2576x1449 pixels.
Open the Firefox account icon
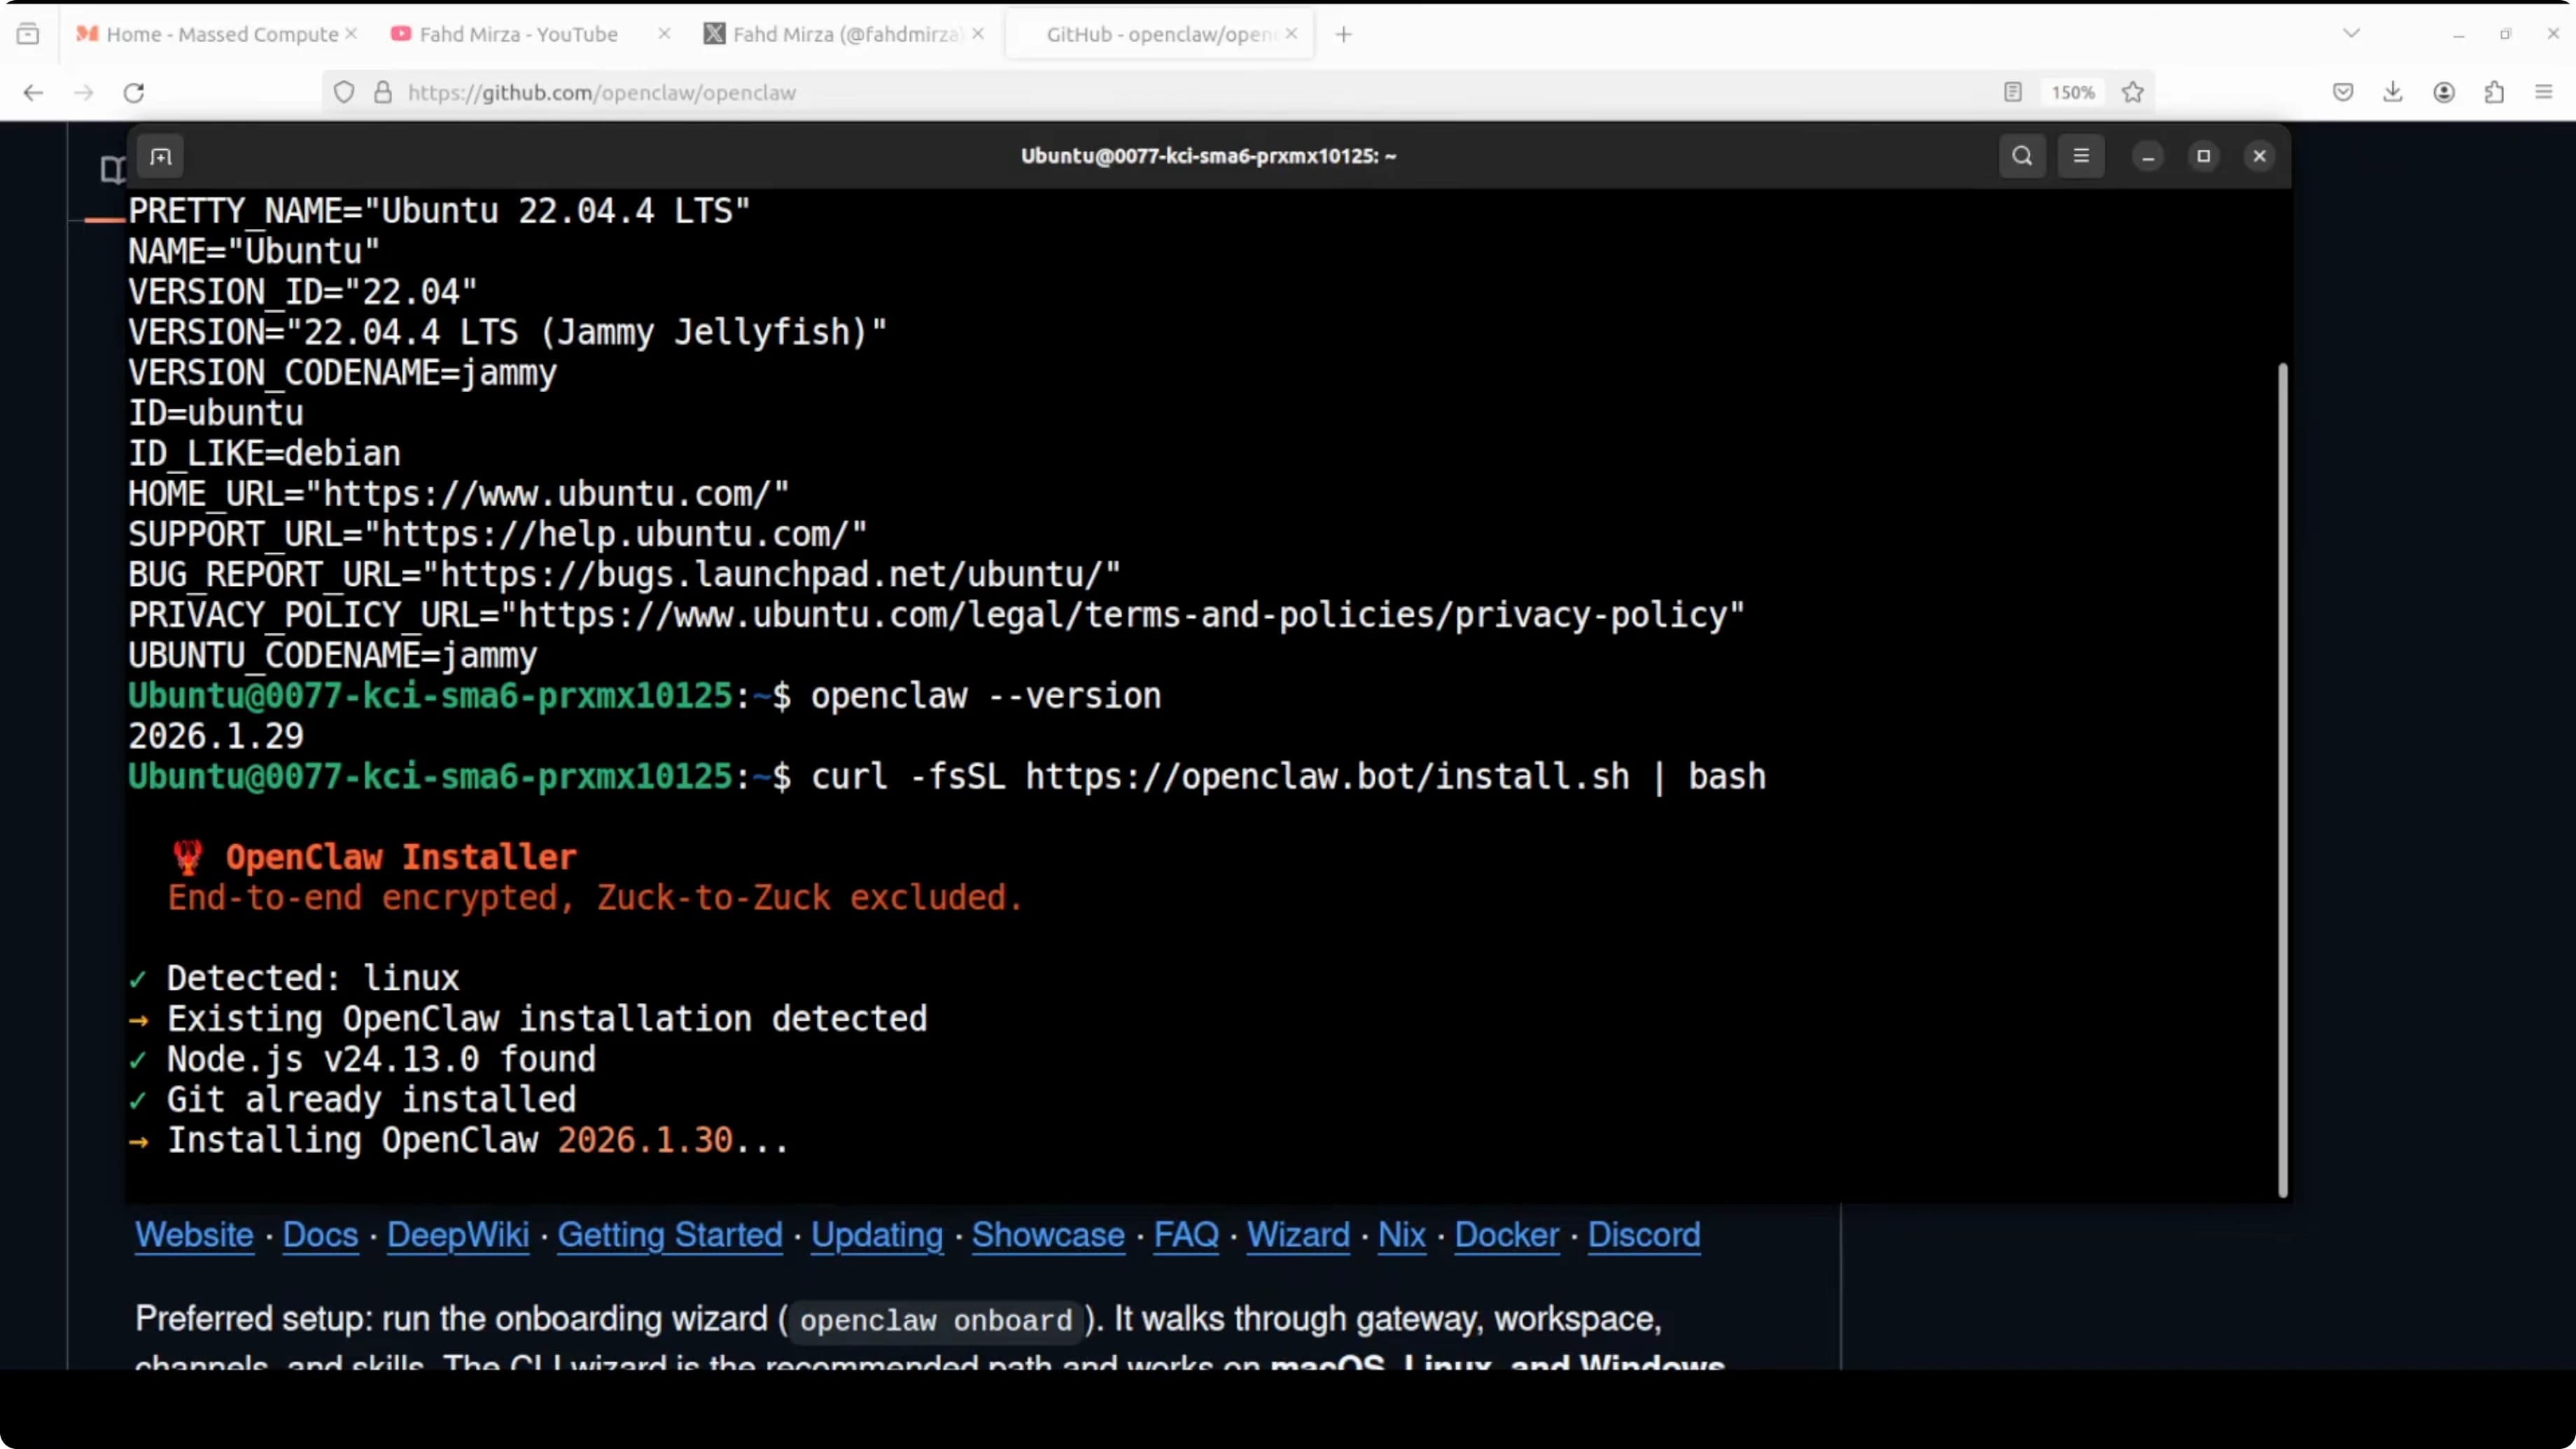click(x=2444, y=92)
